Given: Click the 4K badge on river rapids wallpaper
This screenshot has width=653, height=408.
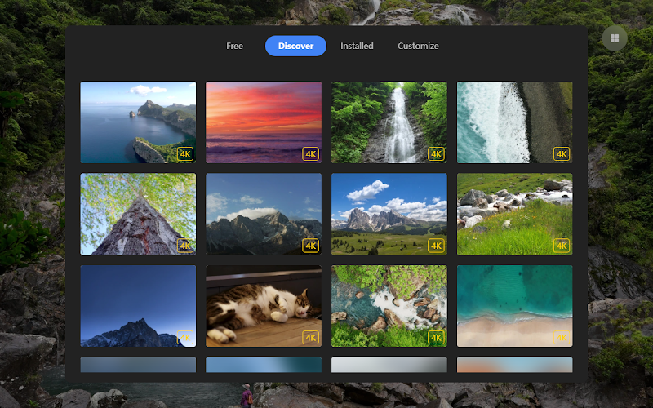Looking at the screenshot, I should 436,338.
